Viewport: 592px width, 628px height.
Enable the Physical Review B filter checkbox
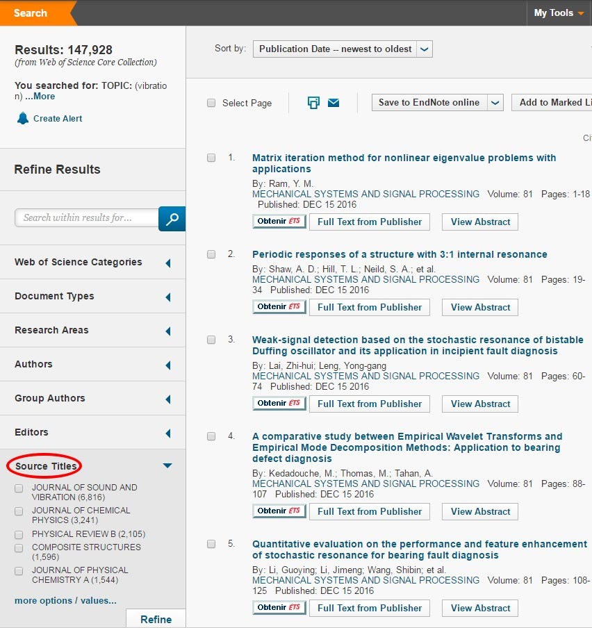tap(19, 535)
